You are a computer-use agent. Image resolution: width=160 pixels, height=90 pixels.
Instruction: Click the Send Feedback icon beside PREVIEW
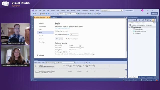pos(148,13)
